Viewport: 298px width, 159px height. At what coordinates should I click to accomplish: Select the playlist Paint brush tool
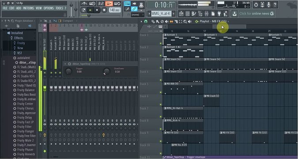[158, 22]
